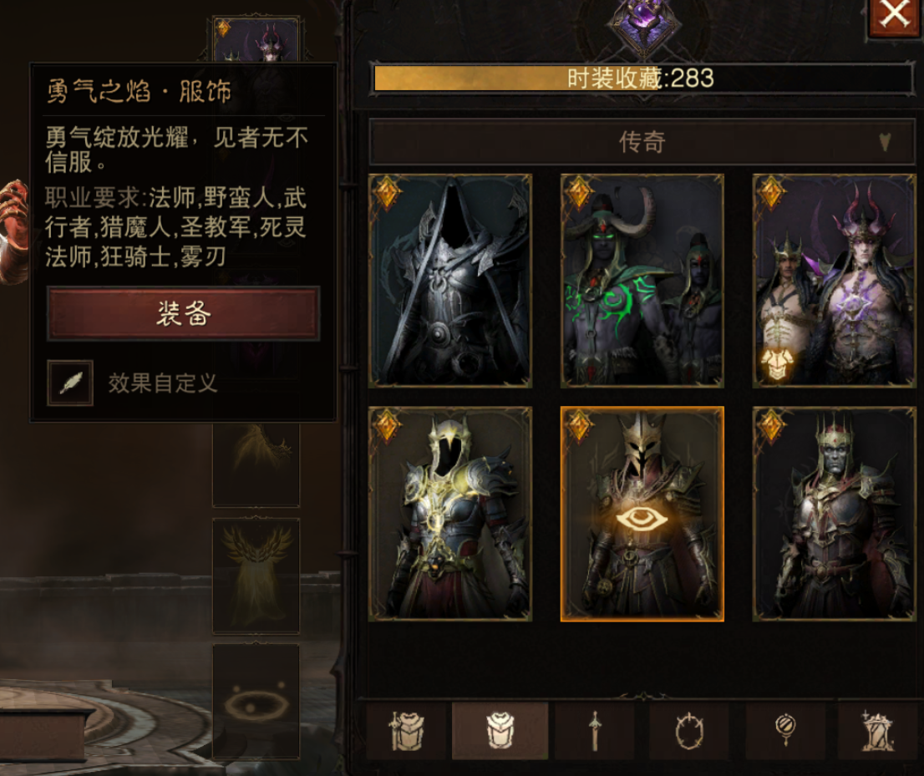Select the gold-trimmed hooded knight cosmetic
This screenshot has width=924, height=776.
coord(450,514)
